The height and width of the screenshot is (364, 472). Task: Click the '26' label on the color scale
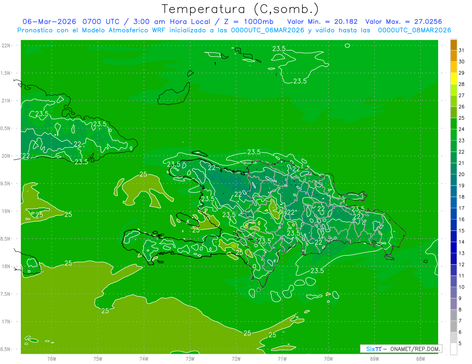click(461, 107)
